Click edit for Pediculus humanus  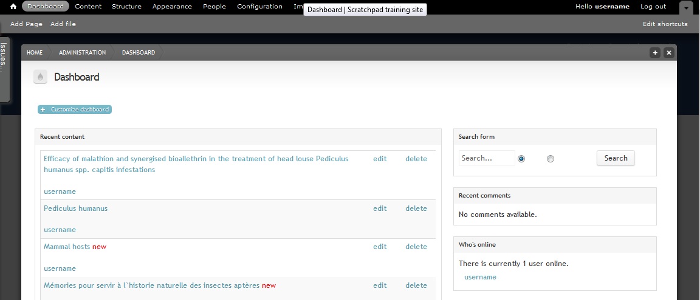click(380, 208)
